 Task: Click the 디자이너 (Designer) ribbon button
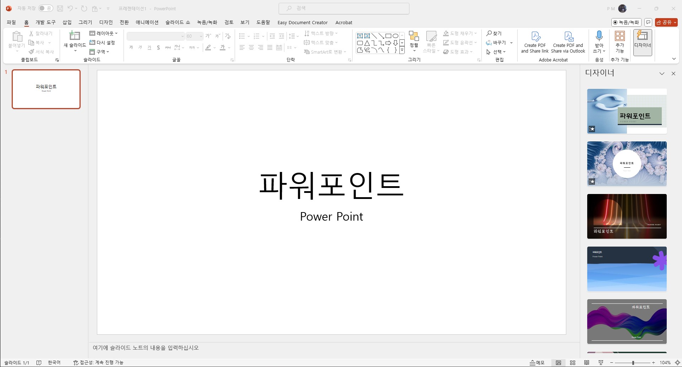coord(643,43)
